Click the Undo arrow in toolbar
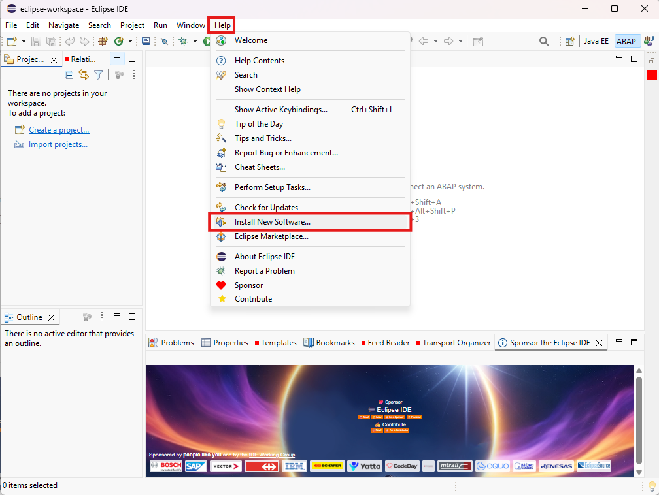 [x=70, y=41]
